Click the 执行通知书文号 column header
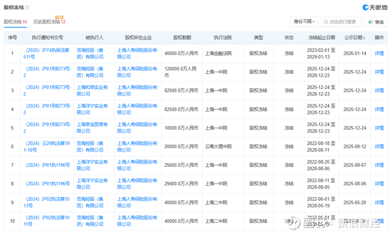This screenshot has height=235, width=392. tap(47, 38)
